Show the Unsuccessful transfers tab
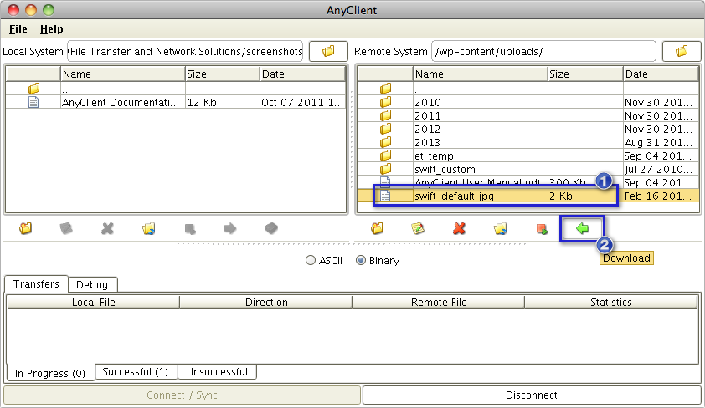 217,372
